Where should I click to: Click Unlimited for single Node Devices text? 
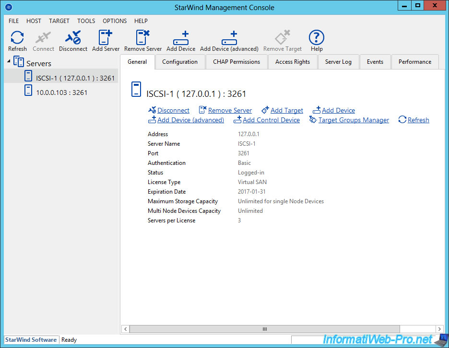281,201
